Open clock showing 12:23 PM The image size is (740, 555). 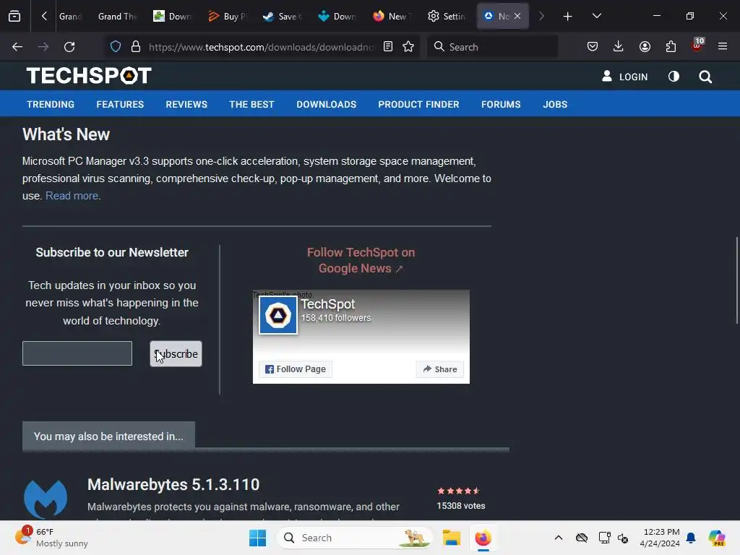click(x=660, y=538)
